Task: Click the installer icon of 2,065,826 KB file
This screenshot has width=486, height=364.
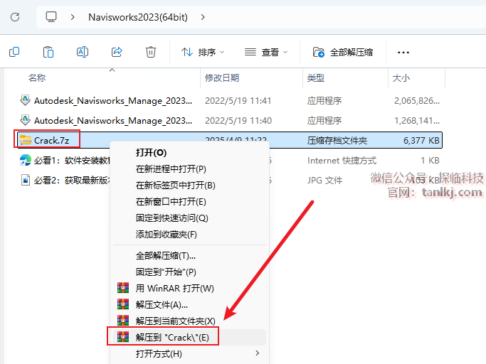Action: [25, 100]
